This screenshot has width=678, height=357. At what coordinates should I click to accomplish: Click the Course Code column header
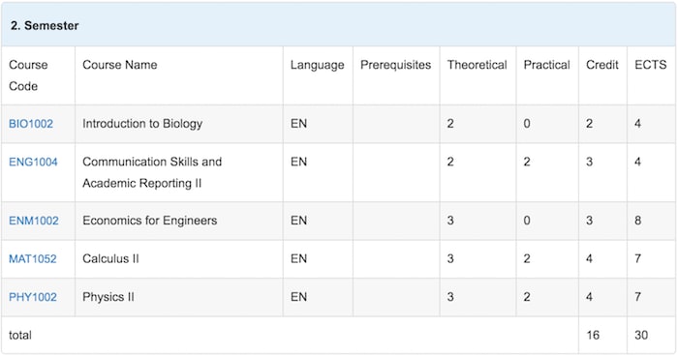pyautogui.click(x=28, y=75)
